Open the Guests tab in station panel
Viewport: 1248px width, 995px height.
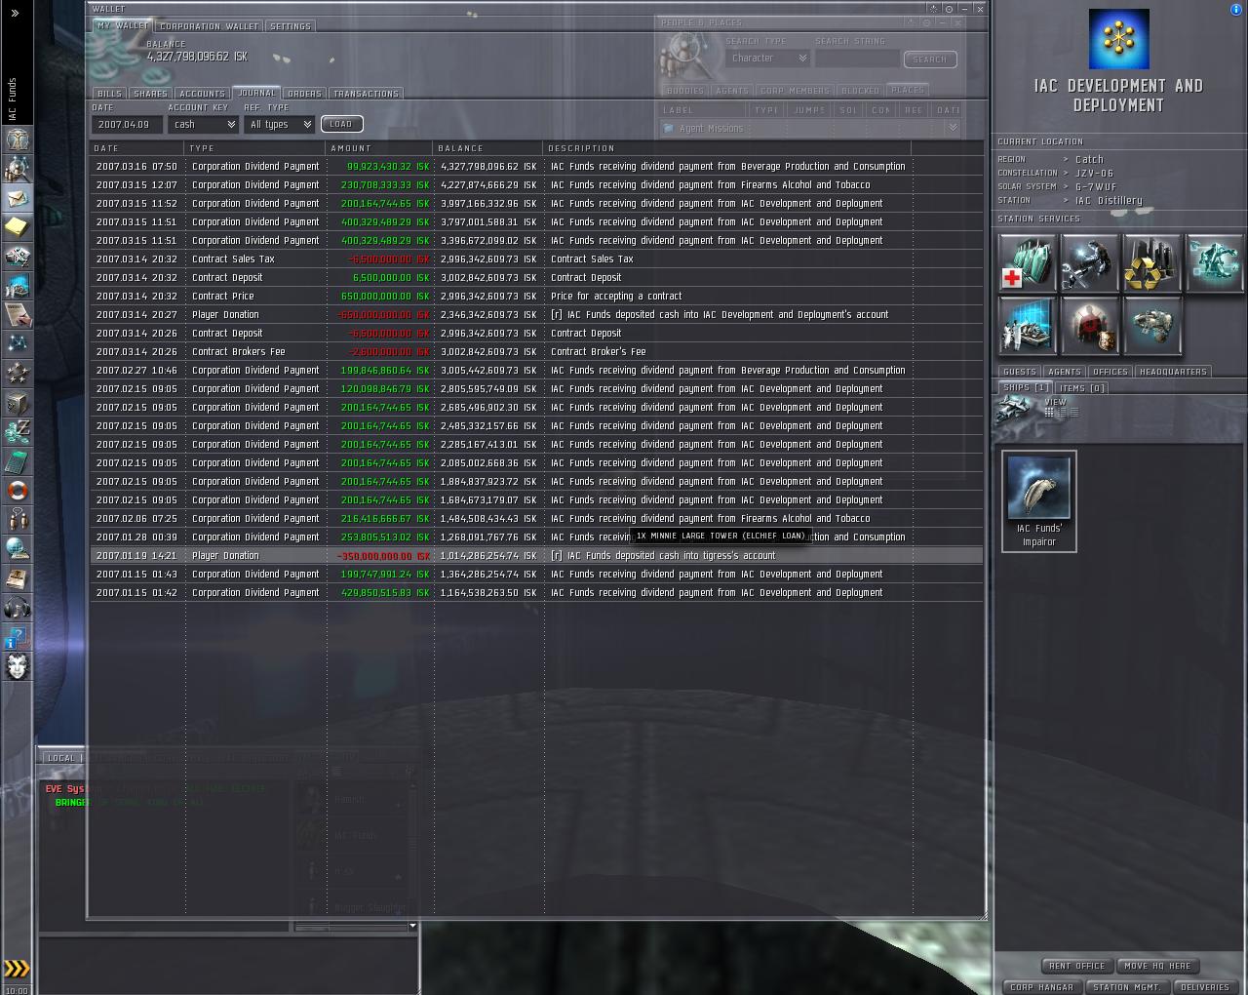(x=1020, y=372)
